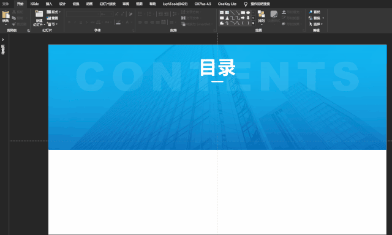The height and width of the screenshot is (235, 392).
Task: Open the Select (cursor) dropdown
Action: click(x=316, y=24)
